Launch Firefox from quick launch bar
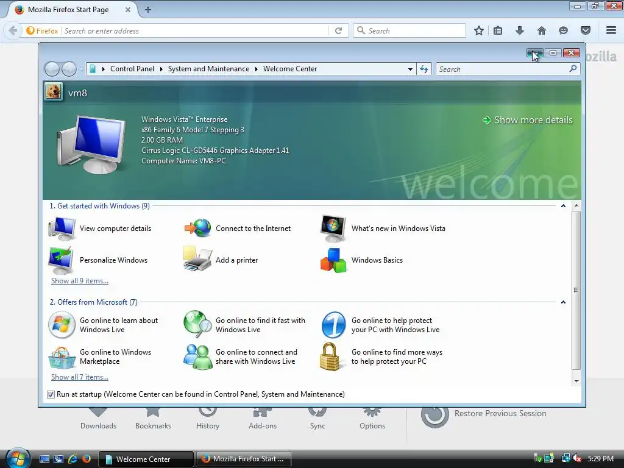This screenshot has height=468, width=624. click(87, 459)
